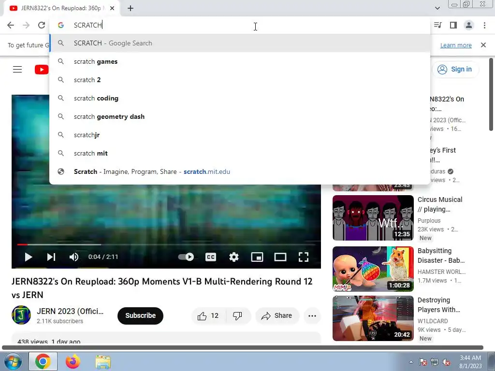This screenshot has height=371, width=495.
Task: Pick the 'scratch 2' suggestion
Action: 240,80
